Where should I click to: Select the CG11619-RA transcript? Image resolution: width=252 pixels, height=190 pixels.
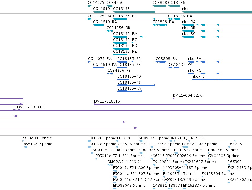point(98,25)
